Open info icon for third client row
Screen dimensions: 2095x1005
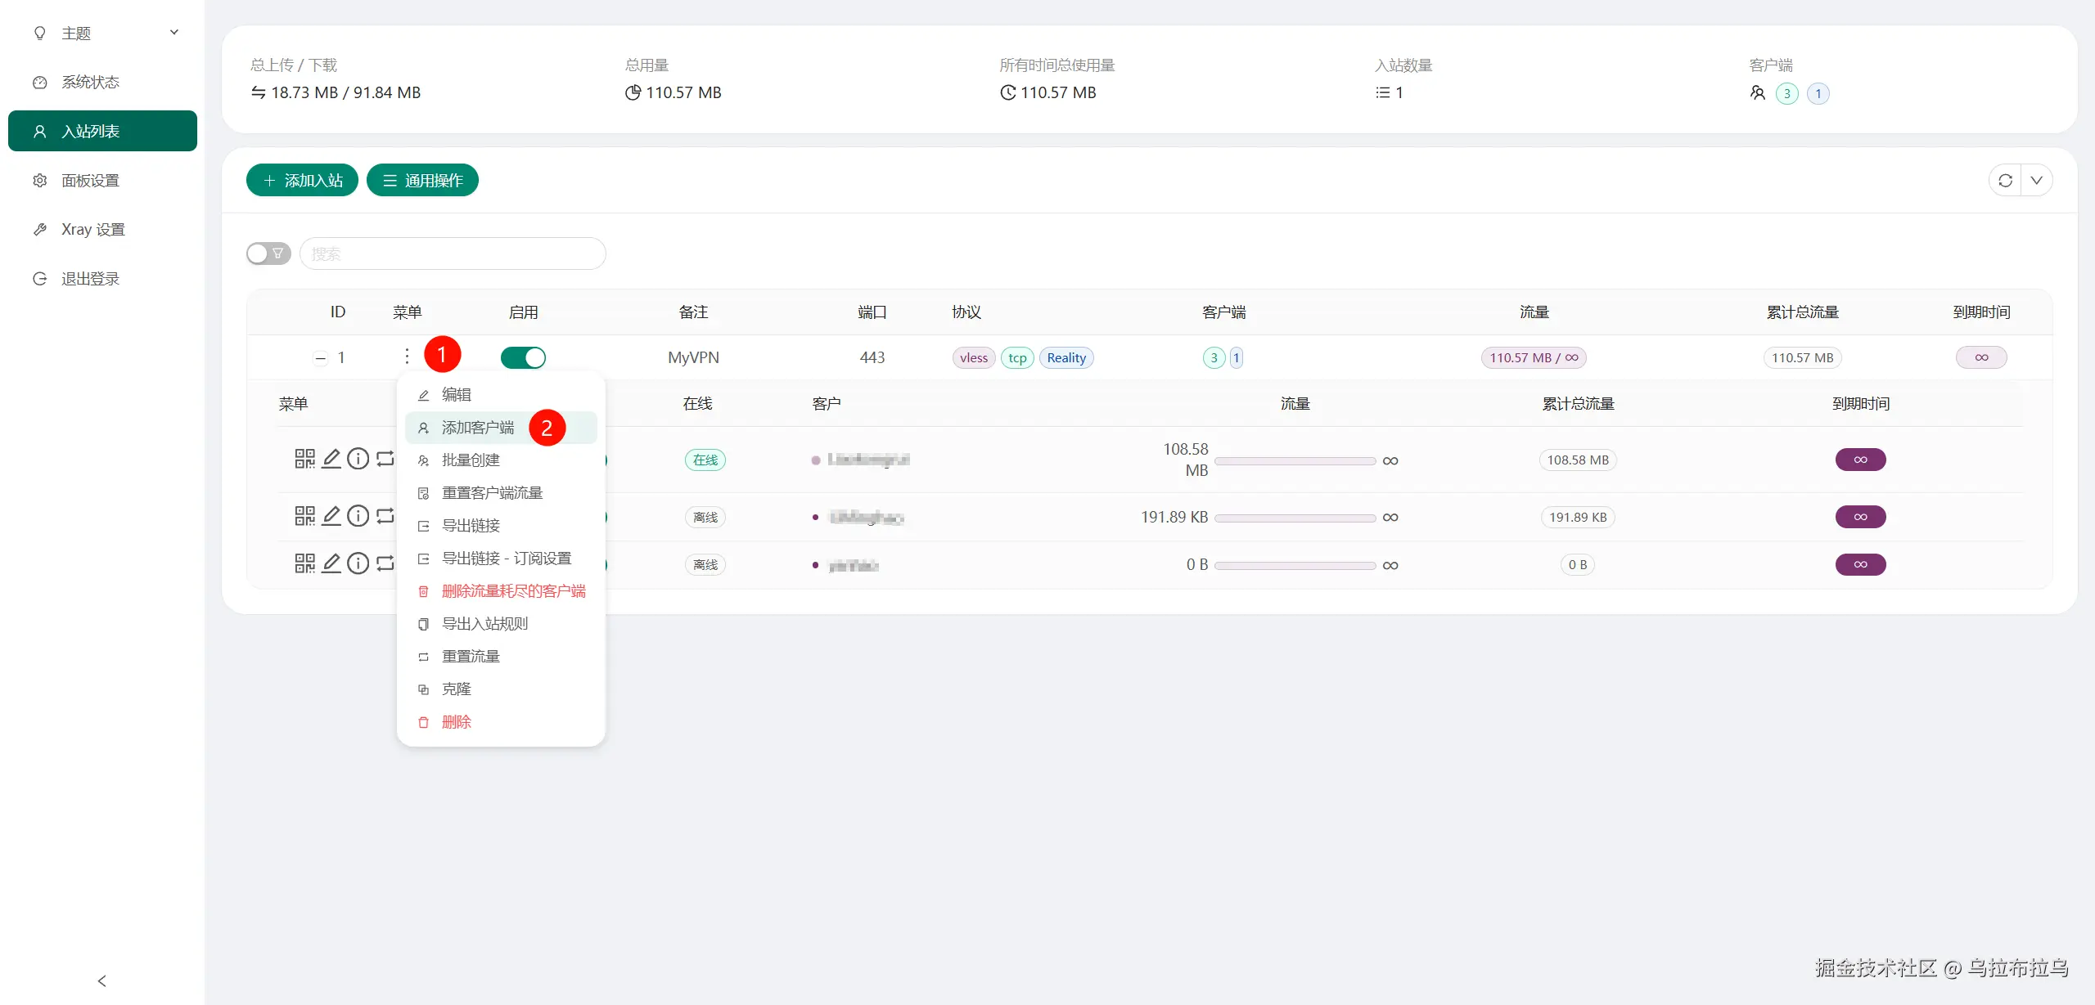358,563
